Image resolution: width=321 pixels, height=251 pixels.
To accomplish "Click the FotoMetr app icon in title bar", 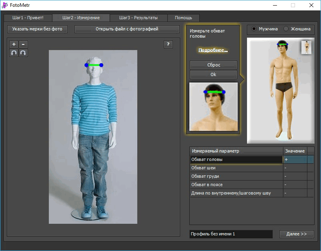I will pyautogui.click(x=5, y=5).
